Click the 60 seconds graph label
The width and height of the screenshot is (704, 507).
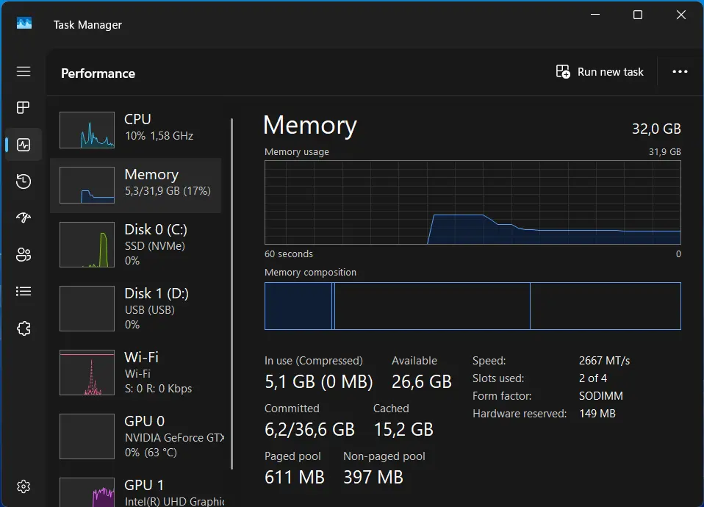[288, 253]
